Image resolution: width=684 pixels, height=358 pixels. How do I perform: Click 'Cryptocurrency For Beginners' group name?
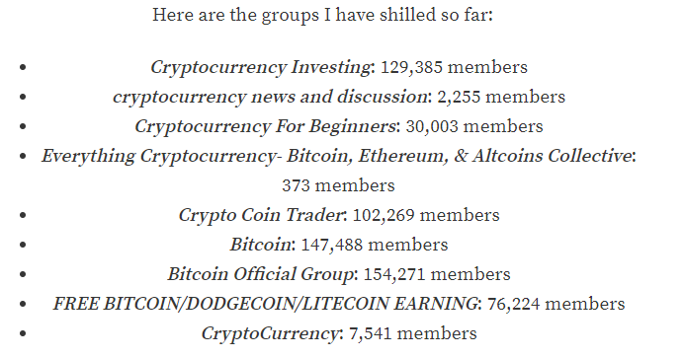[x=265, y=127]
